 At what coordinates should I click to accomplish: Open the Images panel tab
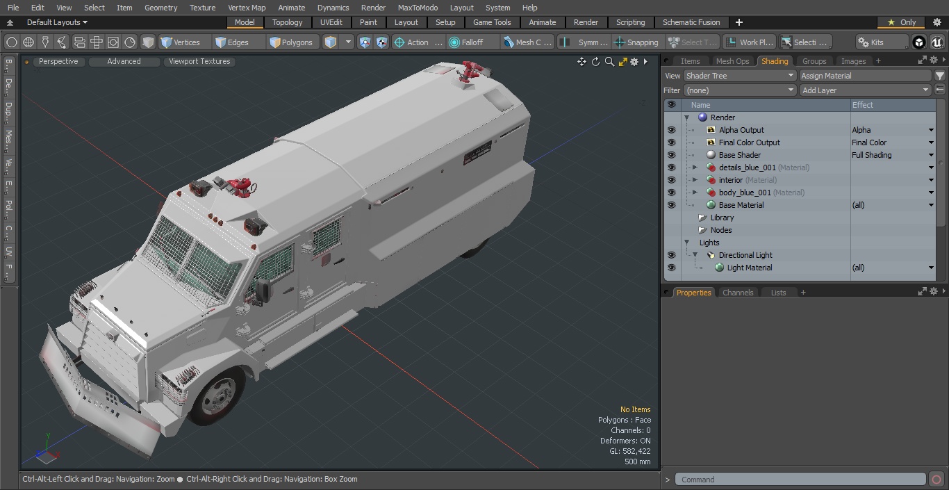click(x=853, y=61)
